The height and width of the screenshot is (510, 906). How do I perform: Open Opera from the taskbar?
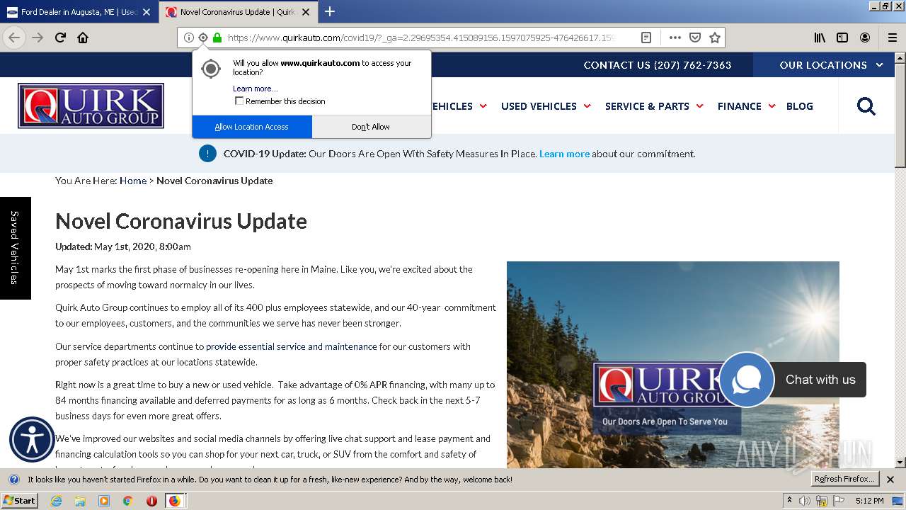[151, 501]
